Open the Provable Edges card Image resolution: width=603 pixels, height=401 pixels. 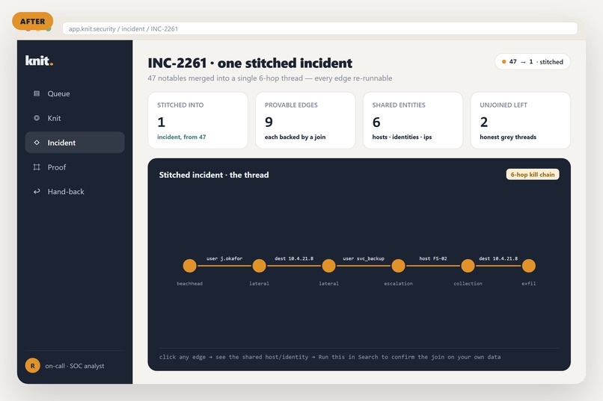coord(305,120)
